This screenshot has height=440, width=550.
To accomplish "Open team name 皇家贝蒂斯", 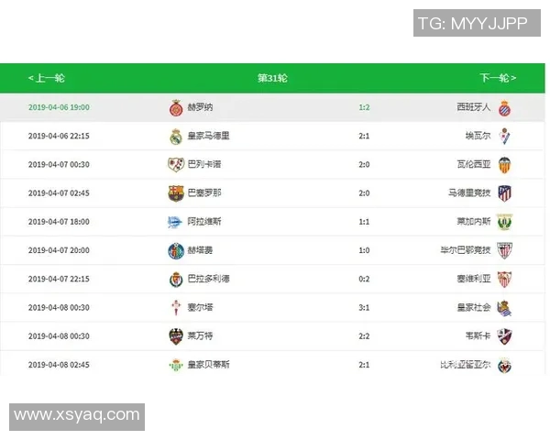I will tap(208, 365).
